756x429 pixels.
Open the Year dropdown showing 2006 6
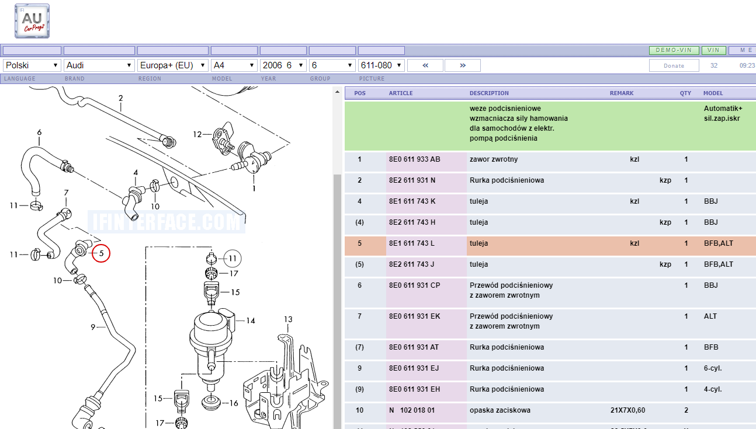tap(283, 65)
